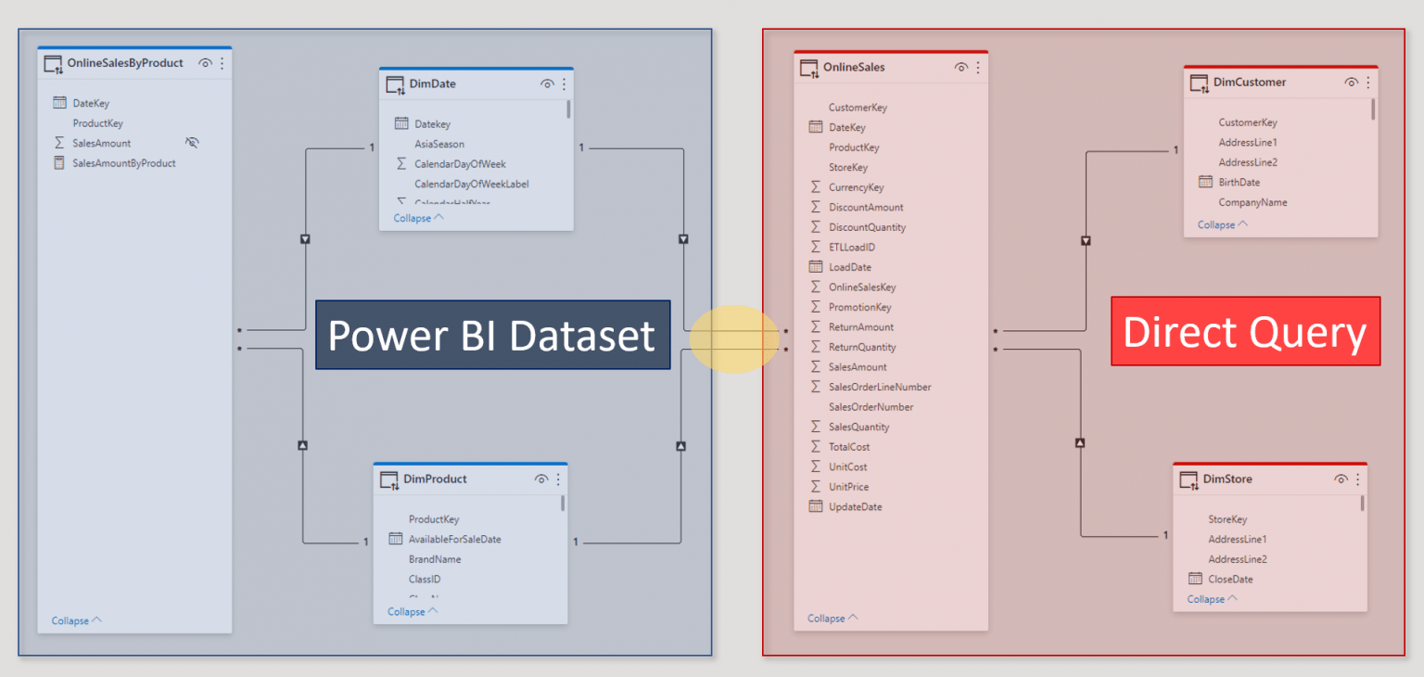This screenshot has height=677, width=1424.
Task: Select CalendarDayOfWeekLabel field in DimDate
Action: (472, 184)
